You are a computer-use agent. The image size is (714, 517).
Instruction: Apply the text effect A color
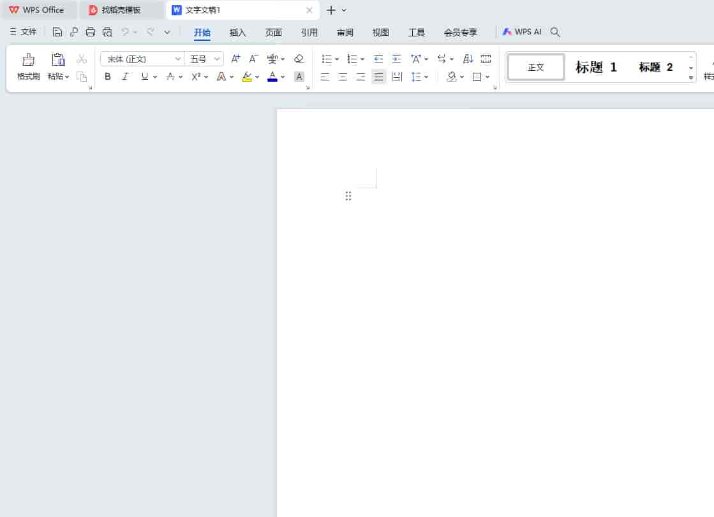coord(221,77)
